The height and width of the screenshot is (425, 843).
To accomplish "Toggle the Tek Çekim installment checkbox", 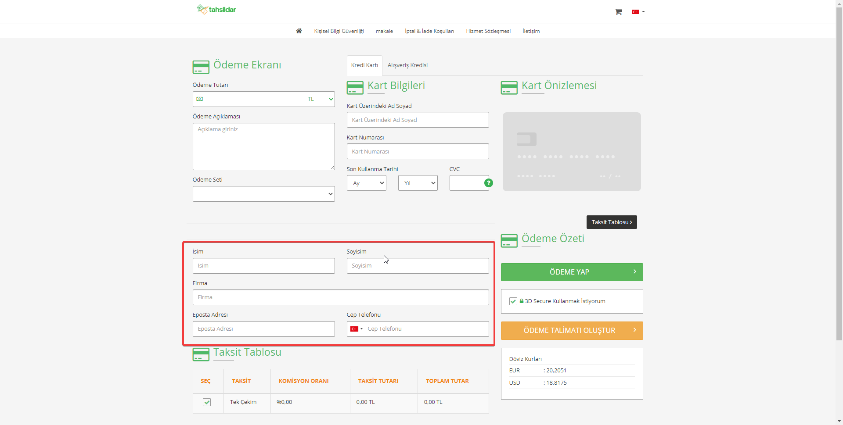I will (x=207, y=402).
